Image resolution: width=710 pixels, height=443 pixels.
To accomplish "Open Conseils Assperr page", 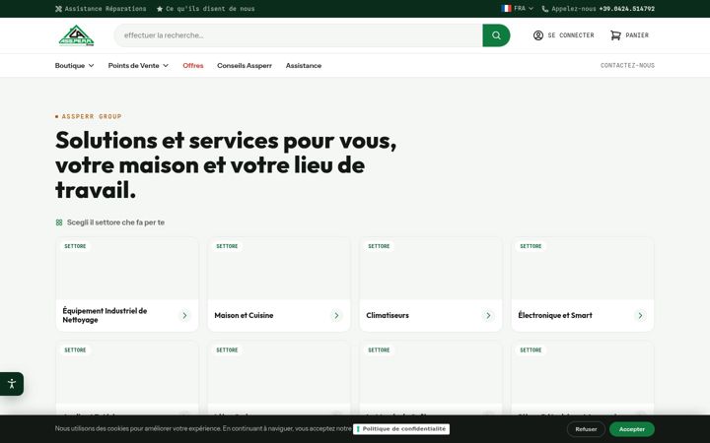I will (x=245, y=66).
